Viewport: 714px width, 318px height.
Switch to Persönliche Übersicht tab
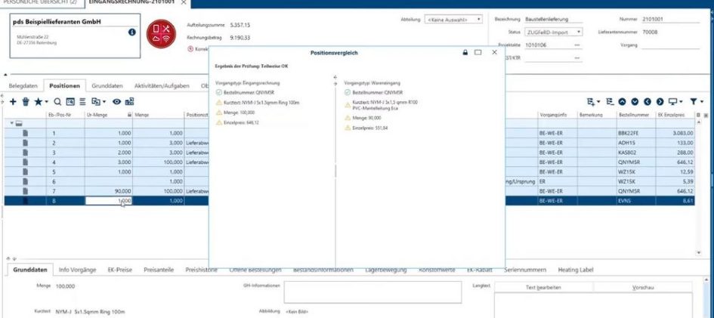pyautogui.click(x=39, y=2)
